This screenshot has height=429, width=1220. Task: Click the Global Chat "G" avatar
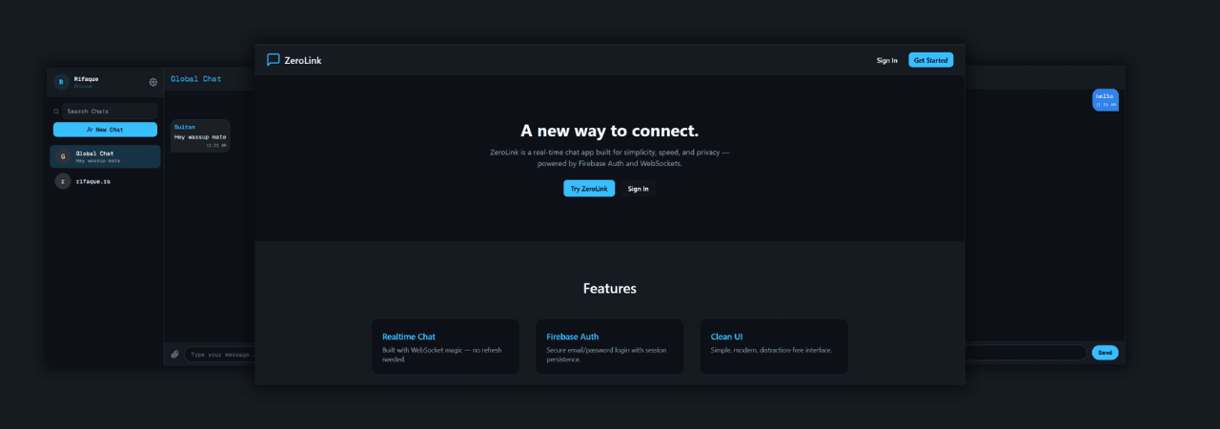pos(63,156)
